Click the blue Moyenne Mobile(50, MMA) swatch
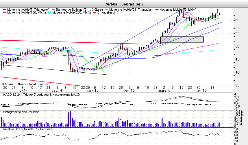The height and width of the screenshot is (145, 248). (157, 10)
